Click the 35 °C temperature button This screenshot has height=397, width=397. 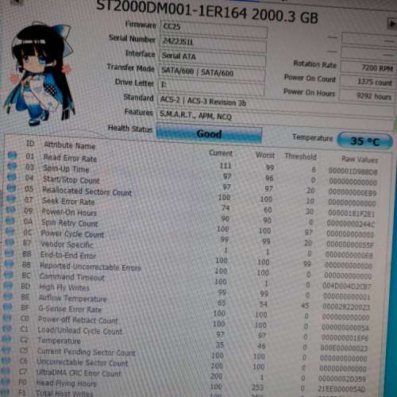[x=365, y=141]
